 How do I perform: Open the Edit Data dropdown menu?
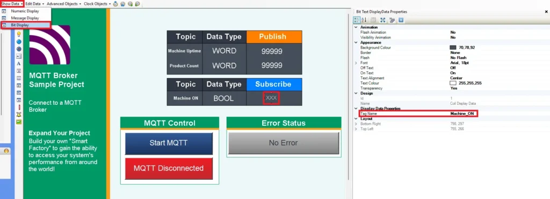[35, 4]
